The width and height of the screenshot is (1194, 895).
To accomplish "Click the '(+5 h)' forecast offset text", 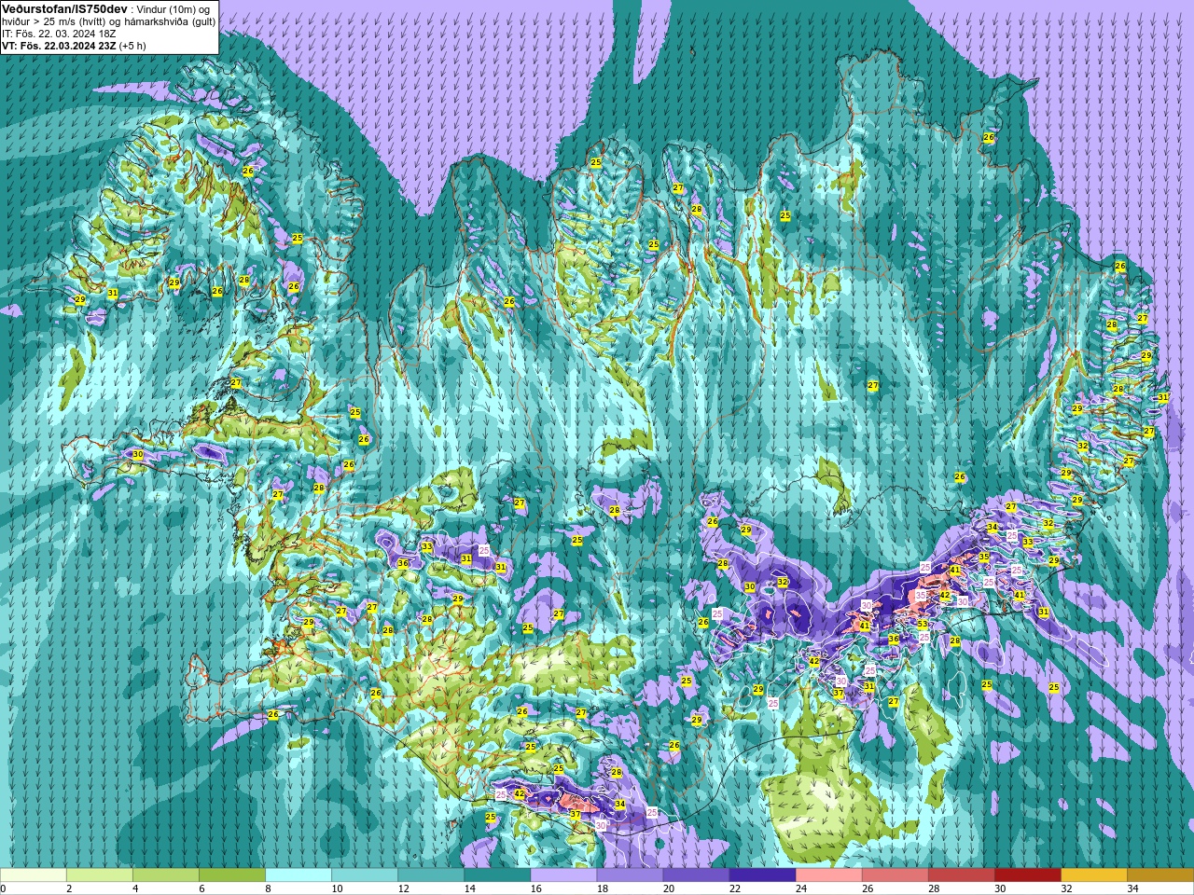I will click(133, 45).
